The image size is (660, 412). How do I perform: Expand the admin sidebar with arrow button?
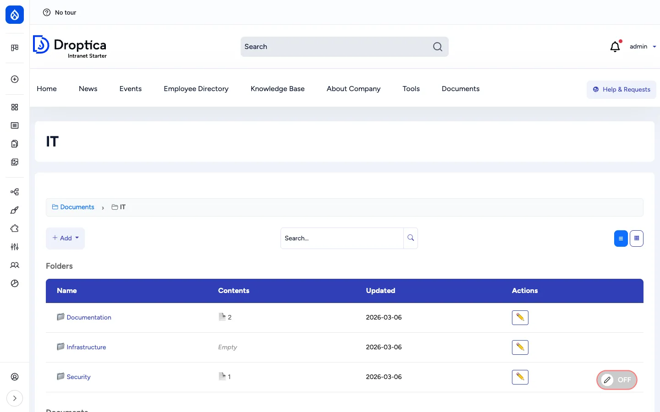click(x=15, y=398)
